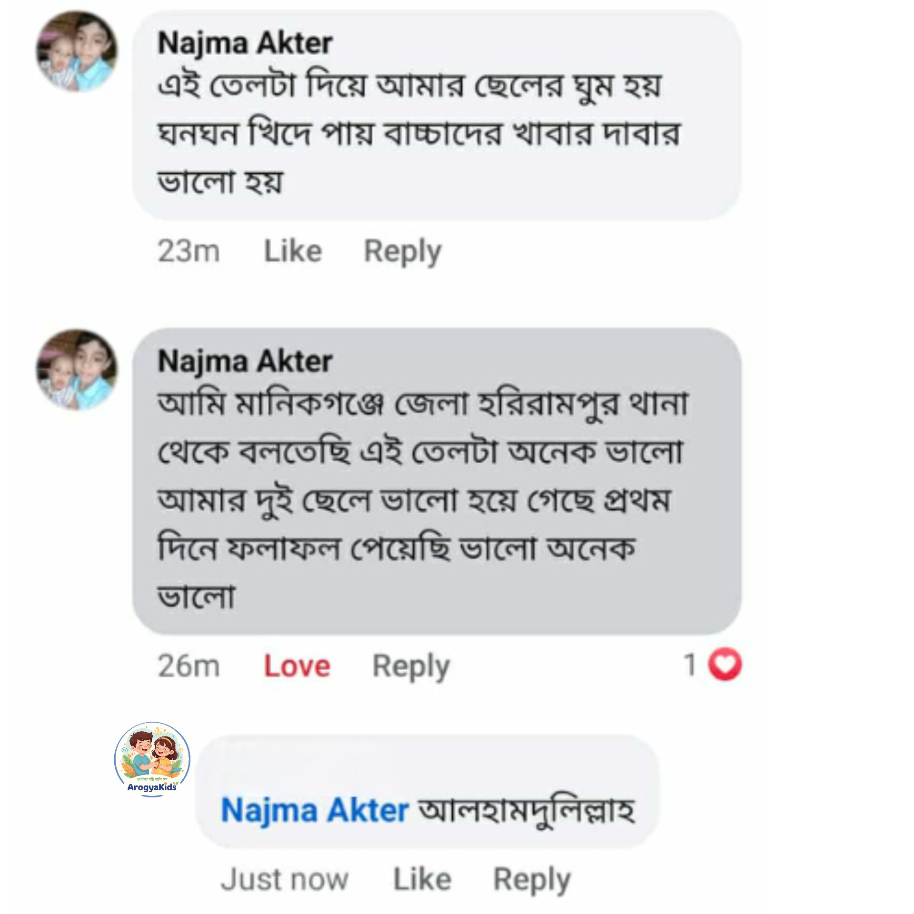Image resolution: width=914 pixels, height=914 pixels.
Task: Open Najma Akter name on first comment
Action: [245, 43]
